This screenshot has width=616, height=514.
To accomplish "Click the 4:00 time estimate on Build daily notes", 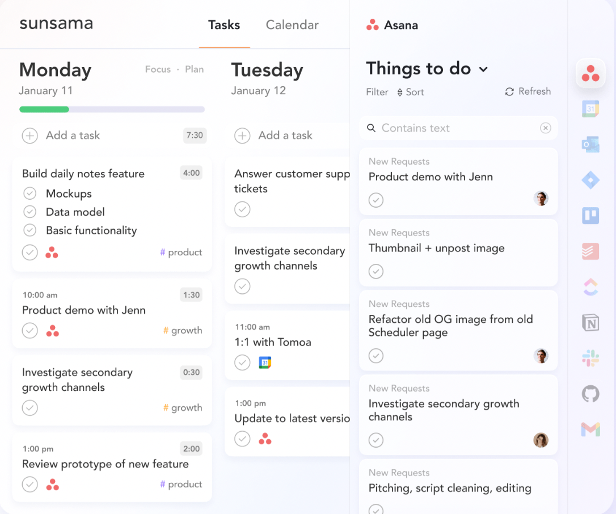I will click(x=191, y=173).
